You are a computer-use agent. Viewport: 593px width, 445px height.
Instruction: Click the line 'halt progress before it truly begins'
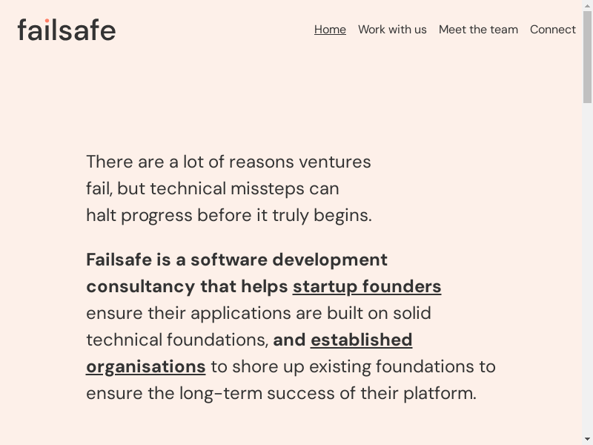[228, 215]
